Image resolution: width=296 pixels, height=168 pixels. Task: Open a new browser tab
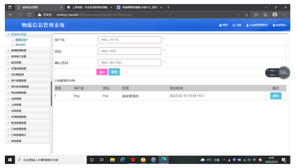tap(168, 7)
